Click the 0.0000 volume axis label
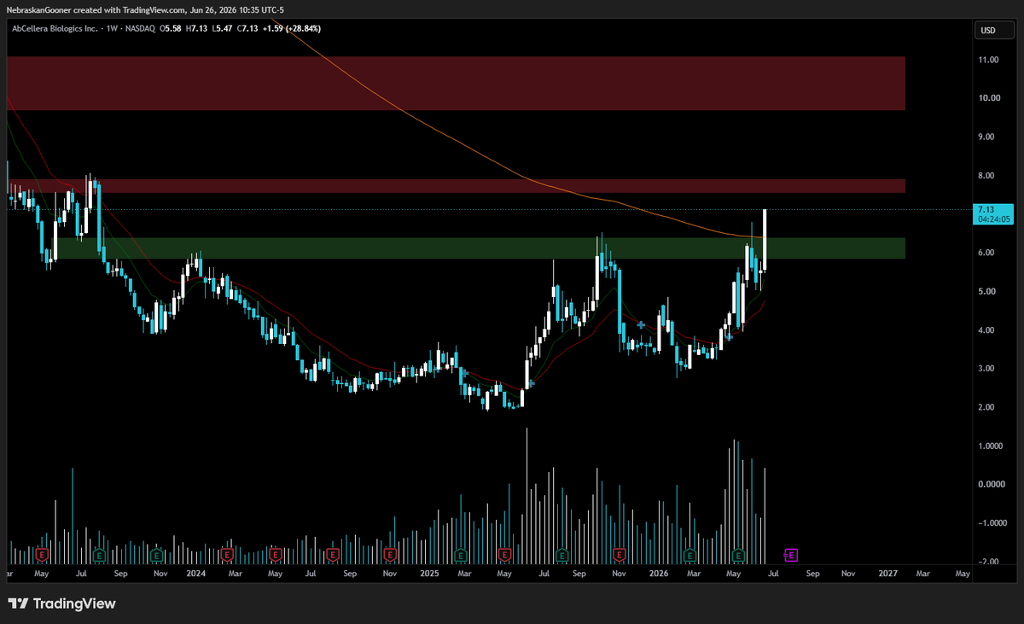The height and width of the screenshot is (624, 1024). point(991,484)
